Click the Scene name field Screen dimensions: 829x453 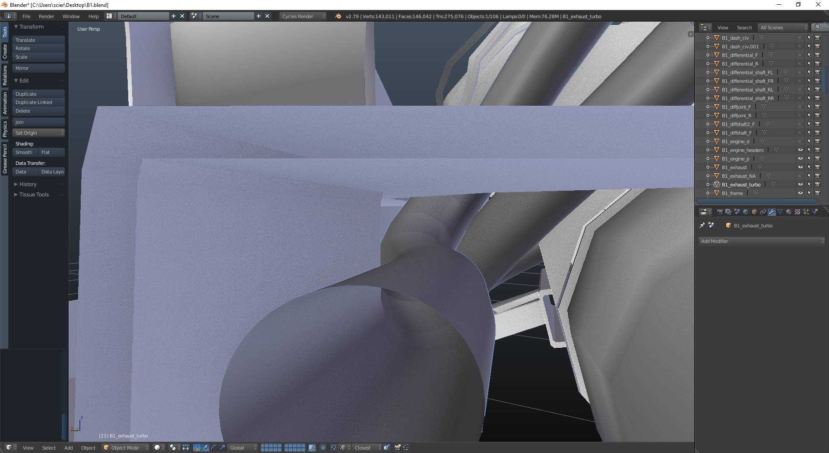point(228,16)
